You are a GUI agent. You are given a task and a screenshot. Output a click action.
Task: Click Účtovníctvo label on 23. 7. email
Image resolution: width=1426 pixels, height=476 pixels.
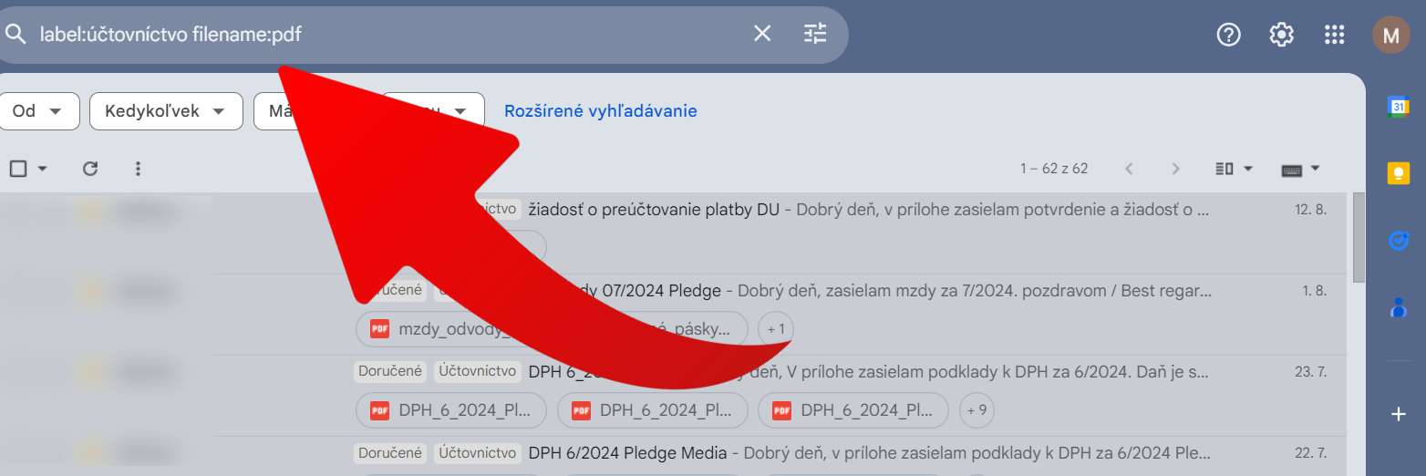click(x=477, y=371)
